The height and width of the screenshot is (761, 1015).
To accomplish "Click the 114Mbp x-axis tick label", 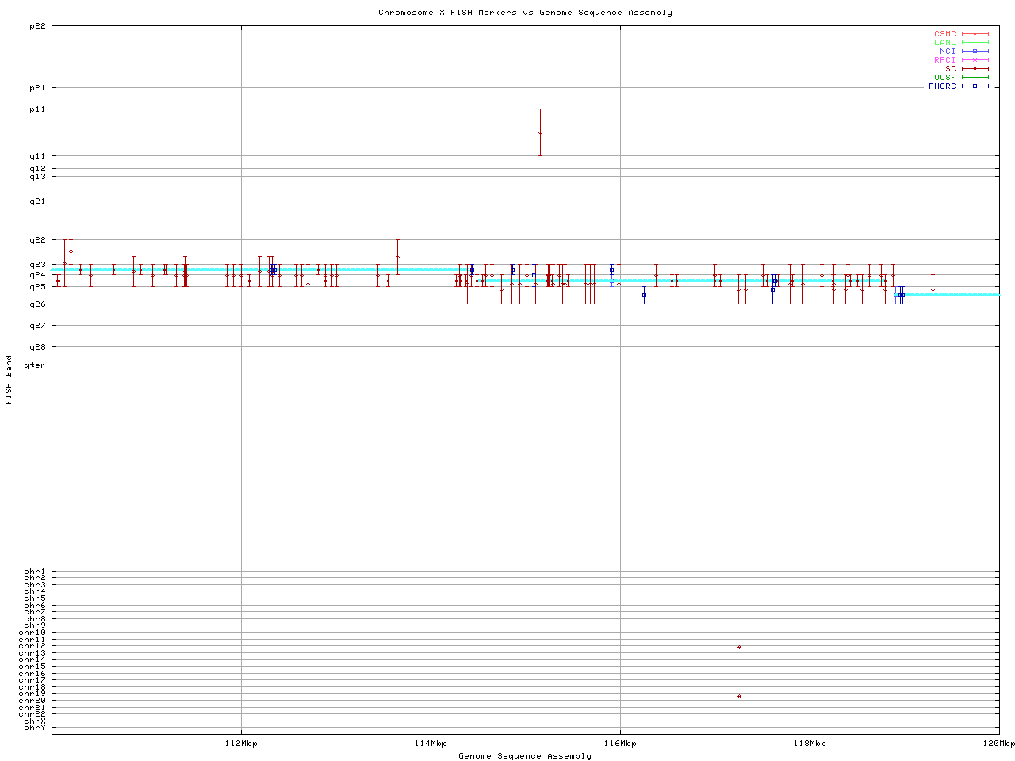I will pos(431,744).
